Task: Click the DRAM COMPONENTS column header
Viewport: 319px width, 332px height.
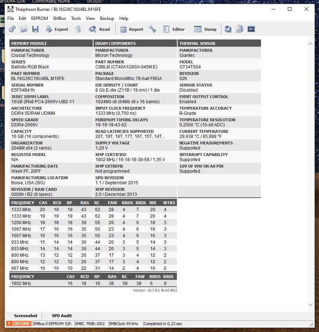Action: (x=135, y=43)
